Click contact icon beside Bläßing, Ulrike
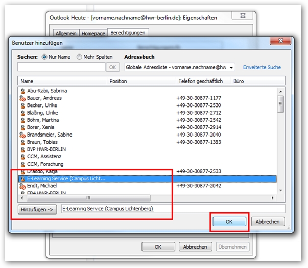Image resolution: width=308 pixels, height=268 pixels. coord(23,113)
